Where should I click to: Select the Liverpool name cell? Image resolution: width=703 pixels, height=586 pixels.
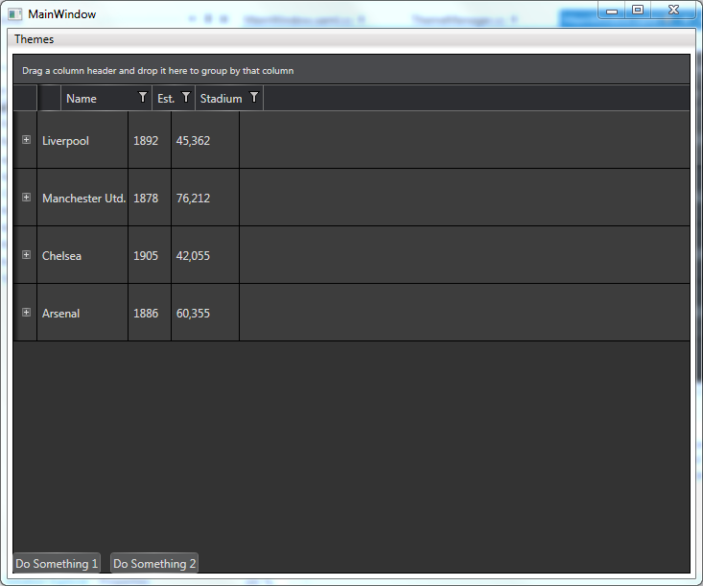[82, 140]
